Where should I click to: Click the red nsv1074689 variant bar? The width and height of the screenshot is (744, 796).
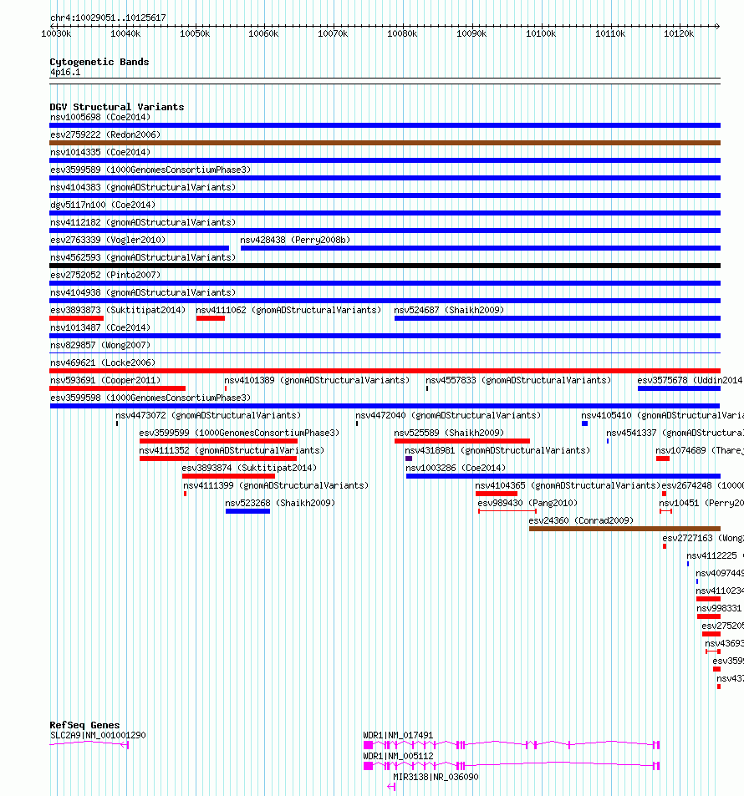coord(663,459)
